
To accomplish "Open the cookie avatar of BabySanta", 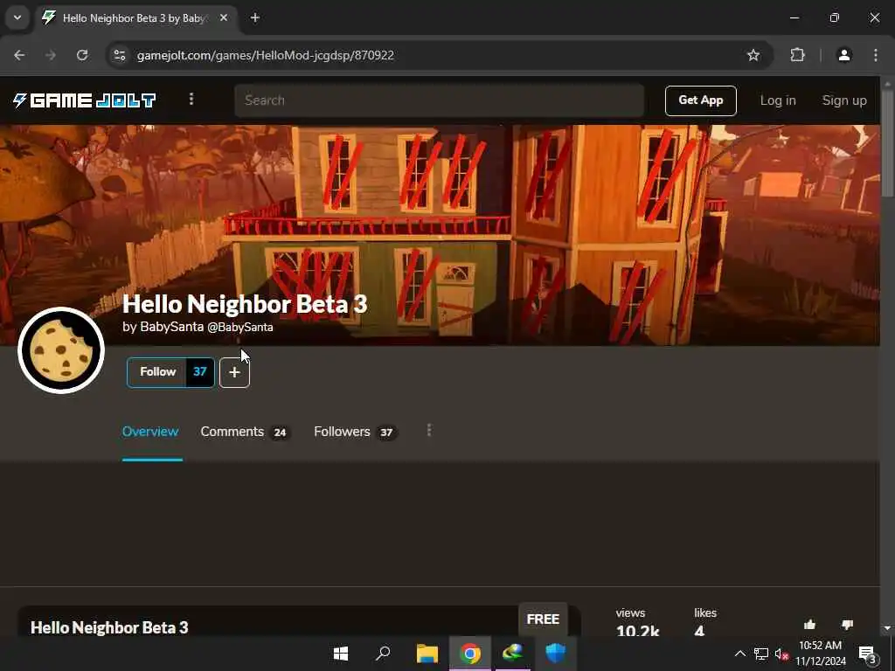I will click(x=61, y=350).
